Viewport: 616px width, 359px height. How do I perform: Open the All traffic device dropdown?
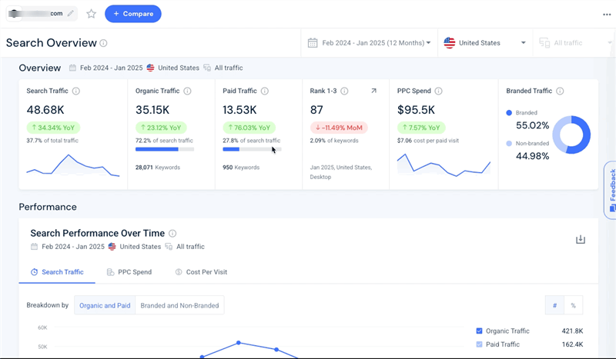(x=574, y=43)
